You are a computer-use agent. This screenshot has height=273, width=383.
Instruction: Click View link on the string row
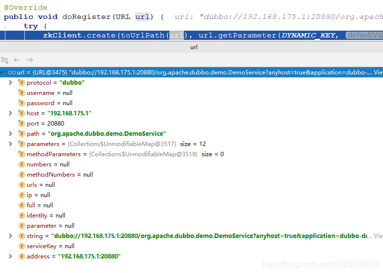pos(378,236)
